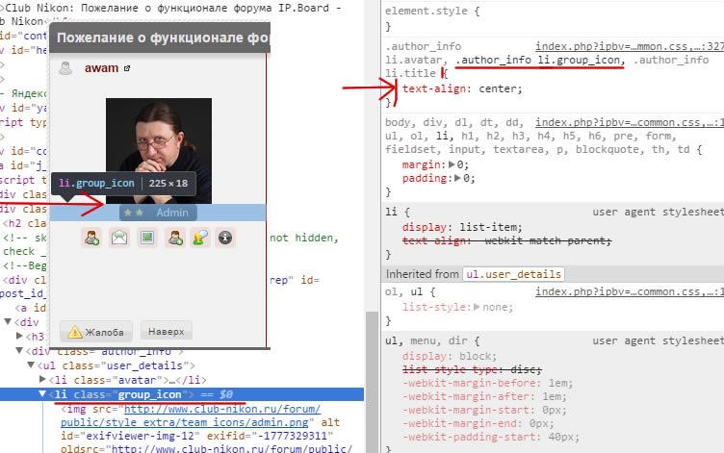
Task: Click the Жалоба report button
Action: [96, 332]
